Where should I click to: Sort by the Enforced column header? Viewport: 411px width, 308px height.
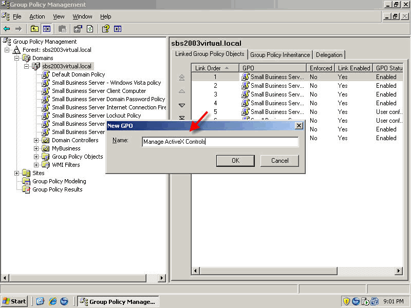click(321, 68)
